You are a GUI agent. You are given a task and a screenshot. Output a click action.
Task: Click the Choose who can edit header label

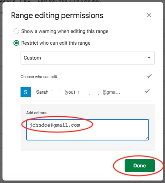coord(39,77)
